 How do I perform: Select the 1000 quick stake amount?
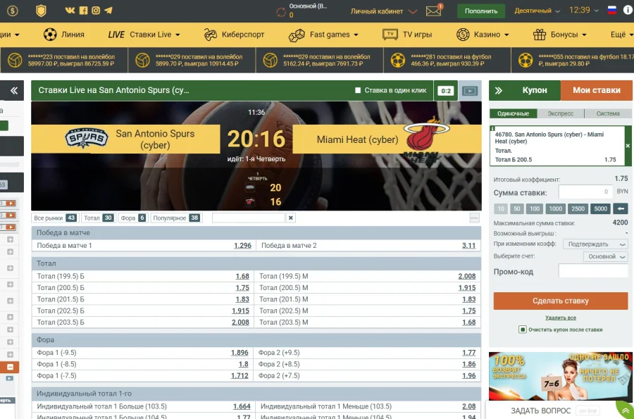pyautogui.click(x=556, y=208)
